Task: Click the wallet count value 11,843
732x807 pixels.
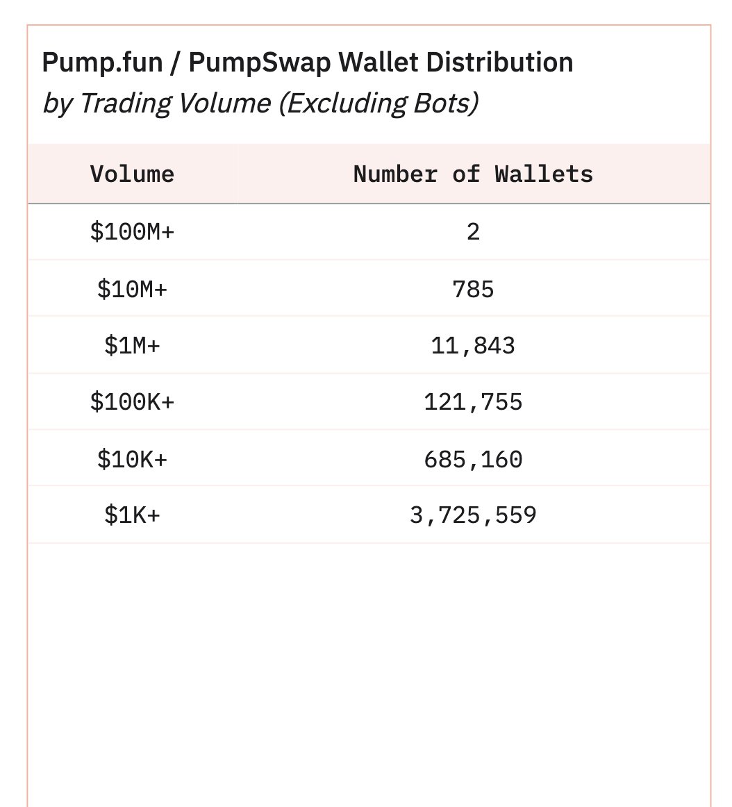Action: click(473, 345)
